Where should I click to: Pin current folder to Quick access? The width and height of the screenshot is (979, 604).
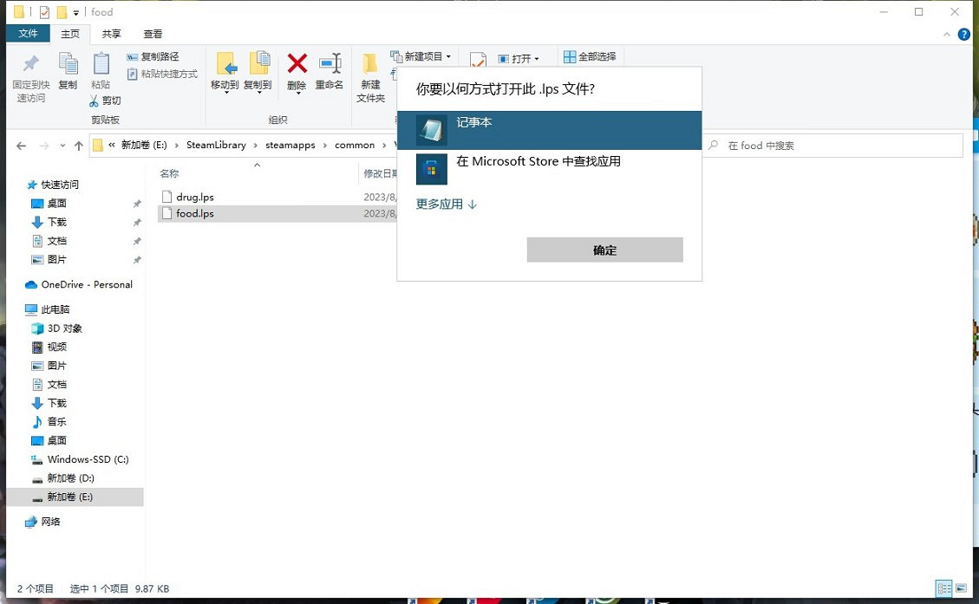coord(30,75)
